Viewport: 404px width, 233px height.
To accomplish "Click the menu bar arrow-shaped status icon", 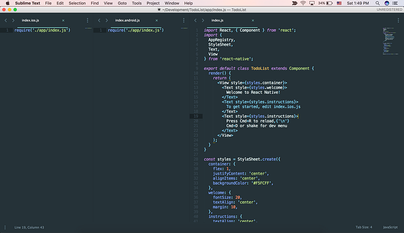I will point(294,3).
